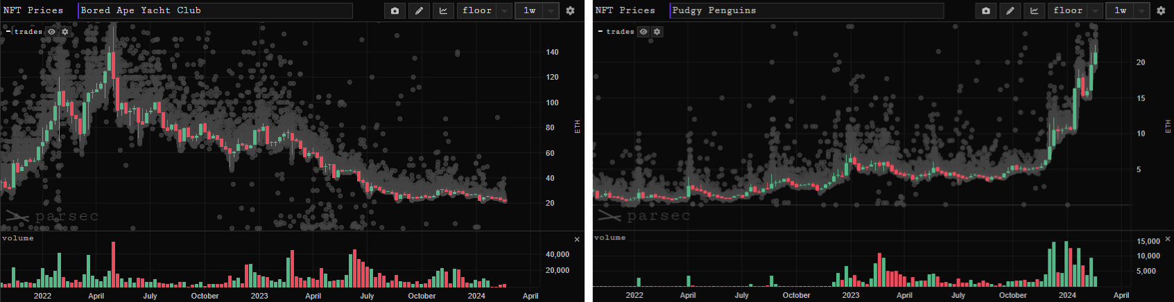This screenshot has width=1174, height=302.
Task: Click the Bored Ape Yacht Club collection field
Action: pos(215,10)
